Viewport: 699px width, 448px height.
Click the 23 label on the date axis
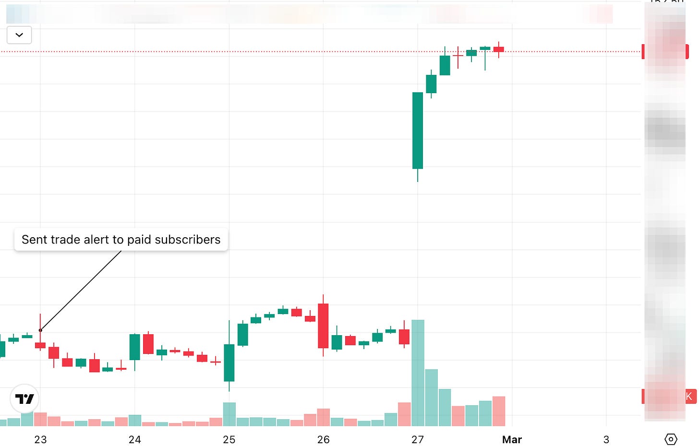click(x=40, y=439)
